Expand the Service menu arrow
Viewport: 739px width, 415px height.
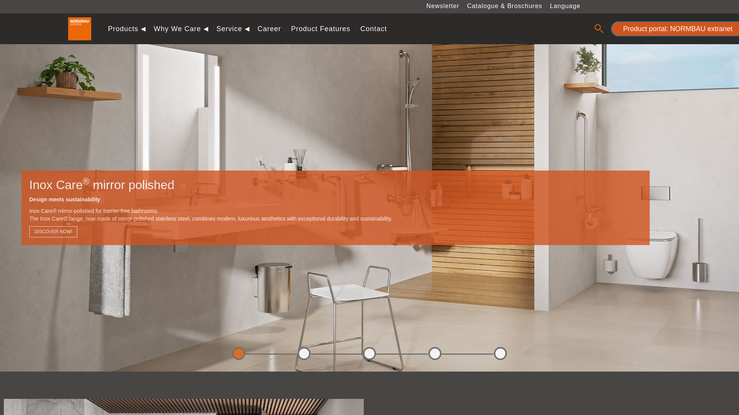pyautogui.click(x=247, y=29)
